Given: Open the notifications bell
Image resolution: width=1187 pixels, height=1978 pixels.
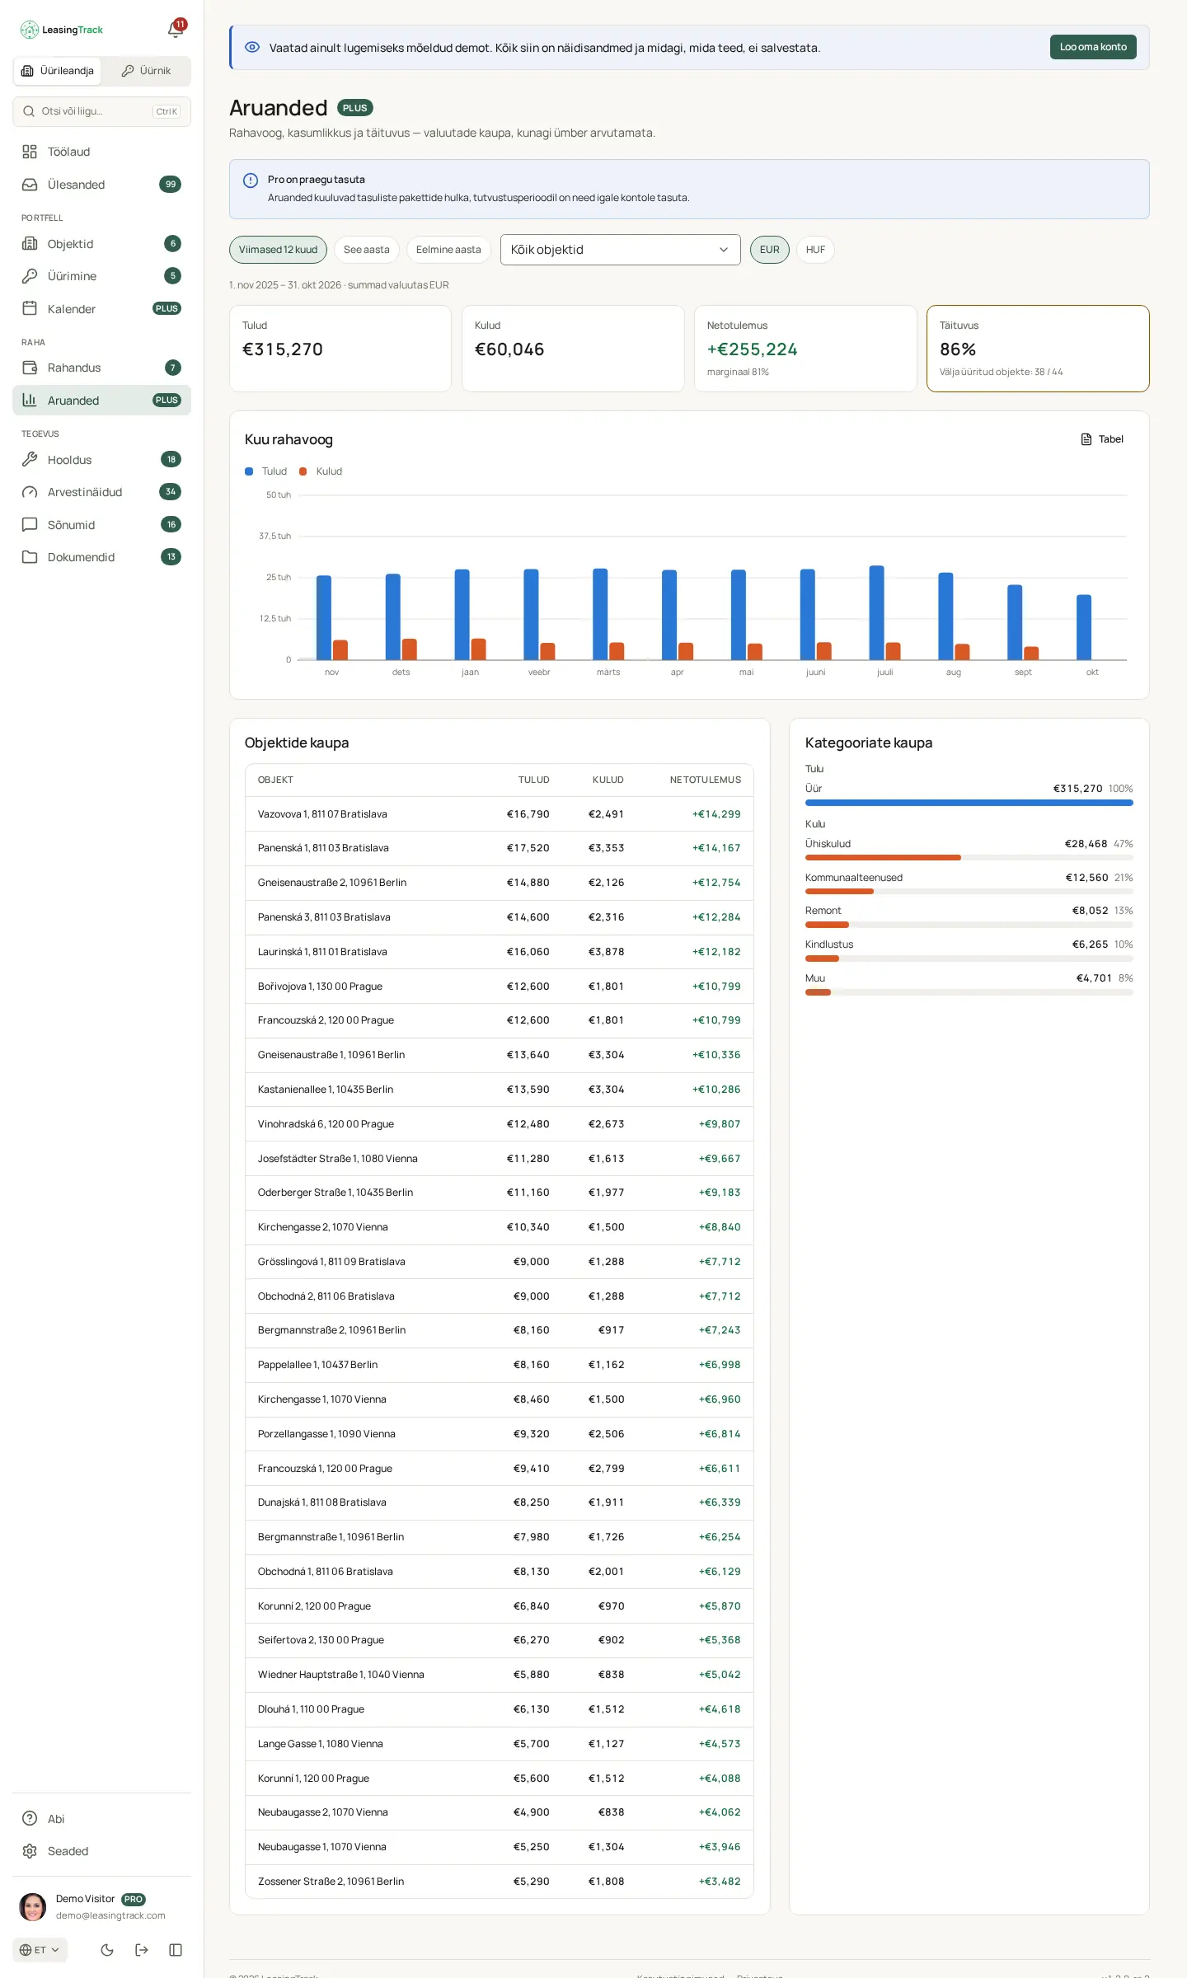Looking at the screenshot, I should click(x=176, y=30).
